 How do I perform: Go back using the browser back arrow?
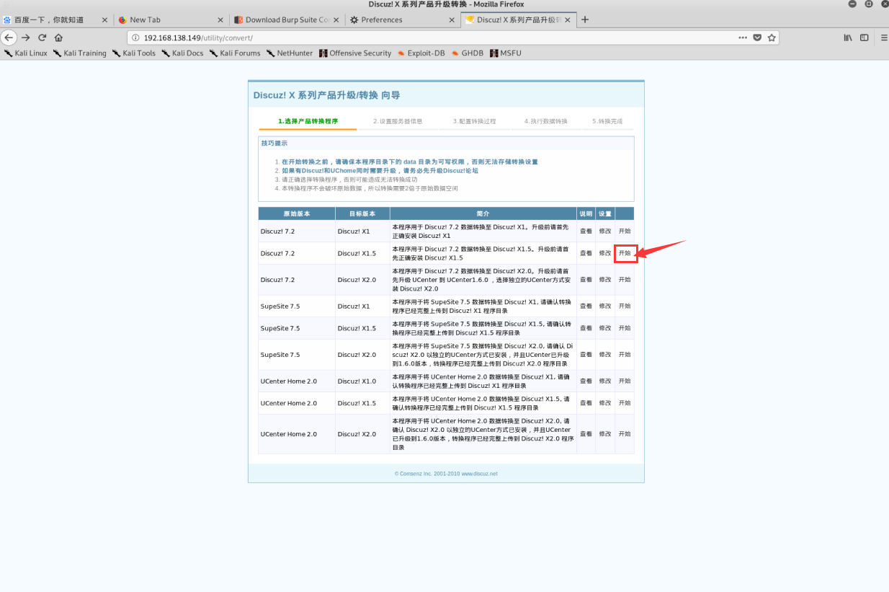click(9, 37)
